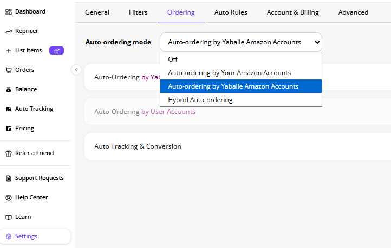
Task: Choose Hybrid Auto-ordering option
Action: click(x=241, y=100)
